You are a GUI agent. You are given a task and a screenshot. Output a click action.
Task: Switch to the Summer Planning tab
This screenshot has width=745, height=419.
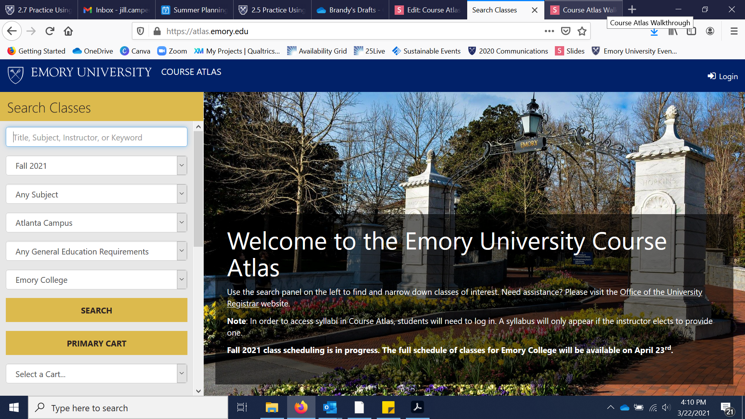(194, 10)
